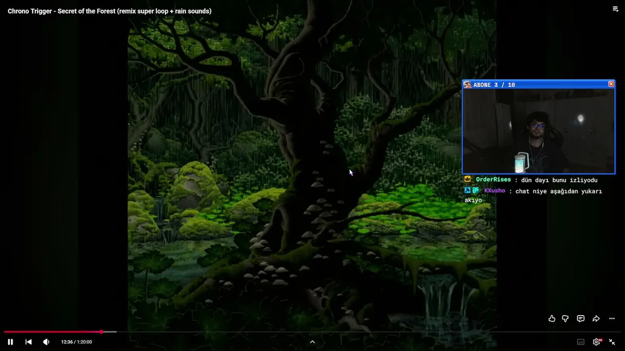Click the crown badge beside OrderRises
Image resolution: width=625 pixels, height=351 pixels.
(x=468, y=179)
